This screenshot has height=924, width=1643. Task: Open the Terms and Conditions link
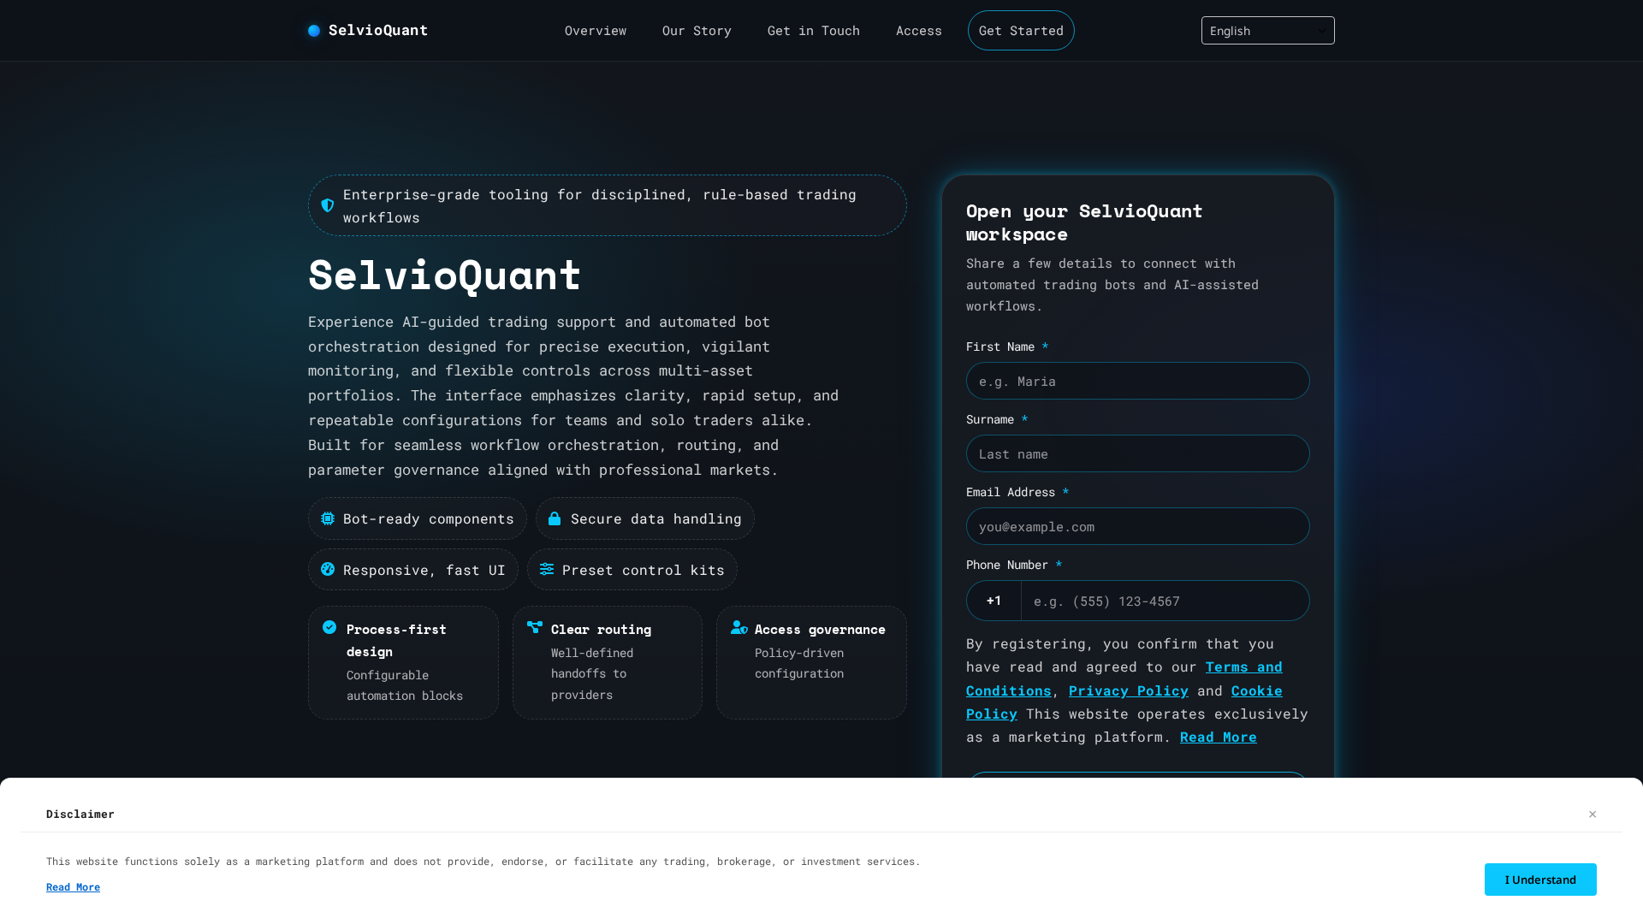1243,667
